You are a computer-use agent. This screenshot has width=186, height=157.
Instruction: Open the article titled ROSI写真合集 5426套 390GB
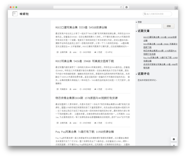[85, 61]
